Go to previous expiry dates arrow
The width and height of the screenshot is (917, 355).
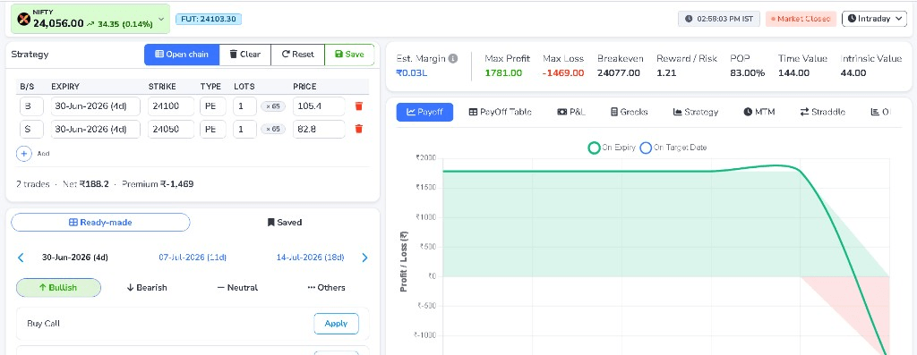tap(21, 258)
